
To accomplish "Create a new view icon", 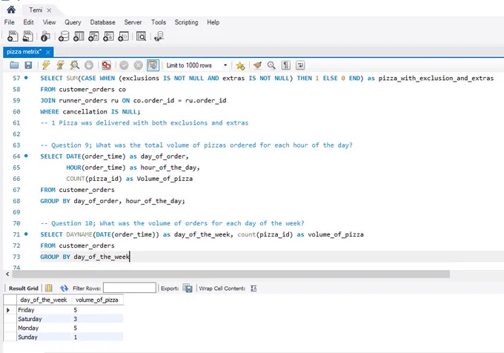I will [93, 36].
